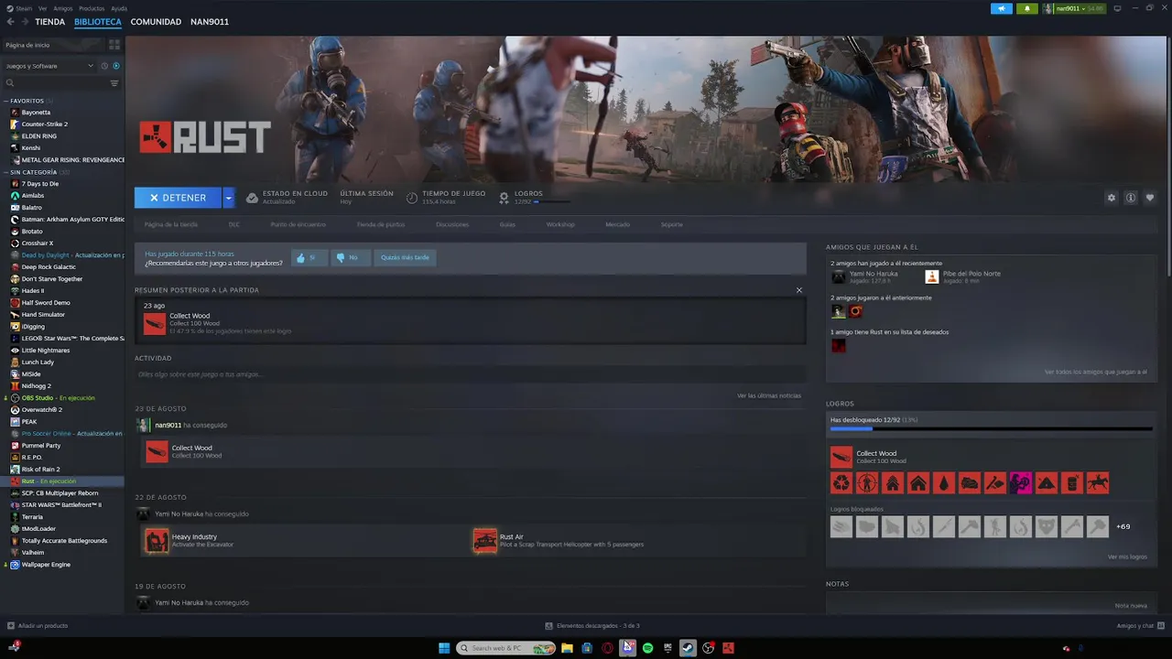Image resolution: width=1172 pixels, height=659 pixels.
Task: Show the game info icon
Action: coord(1131,198)
